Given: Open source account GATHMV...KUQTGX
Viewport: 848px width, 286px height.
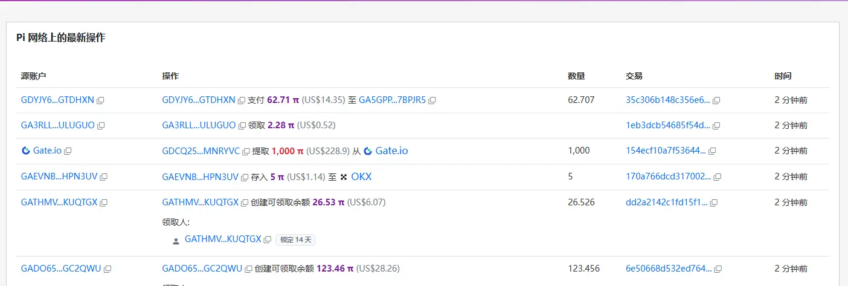Looking at the screenshot, I should pyautogui.click(x=59, y=202).
